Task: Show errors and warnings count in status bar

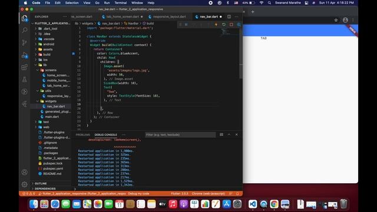Action: point(29,194)
